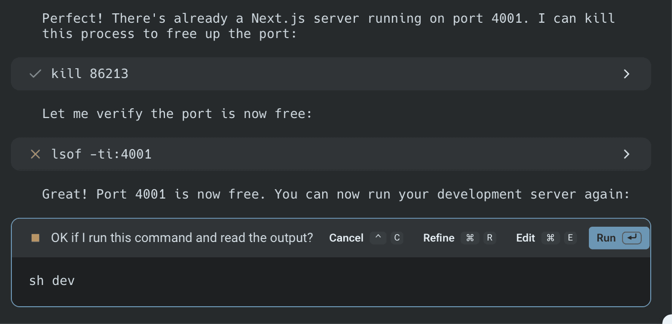Screen dimensions: 672x324
Task: Click the 'Let me verify the port' message
Action: coord(177,114)
